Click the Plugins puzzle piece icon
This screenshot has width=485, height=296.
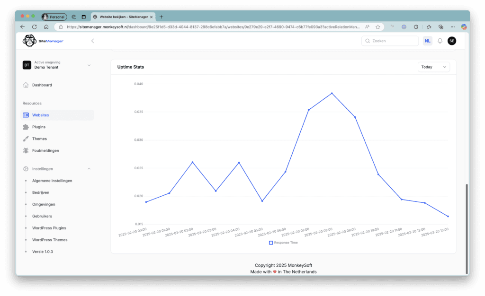point(26,127)
